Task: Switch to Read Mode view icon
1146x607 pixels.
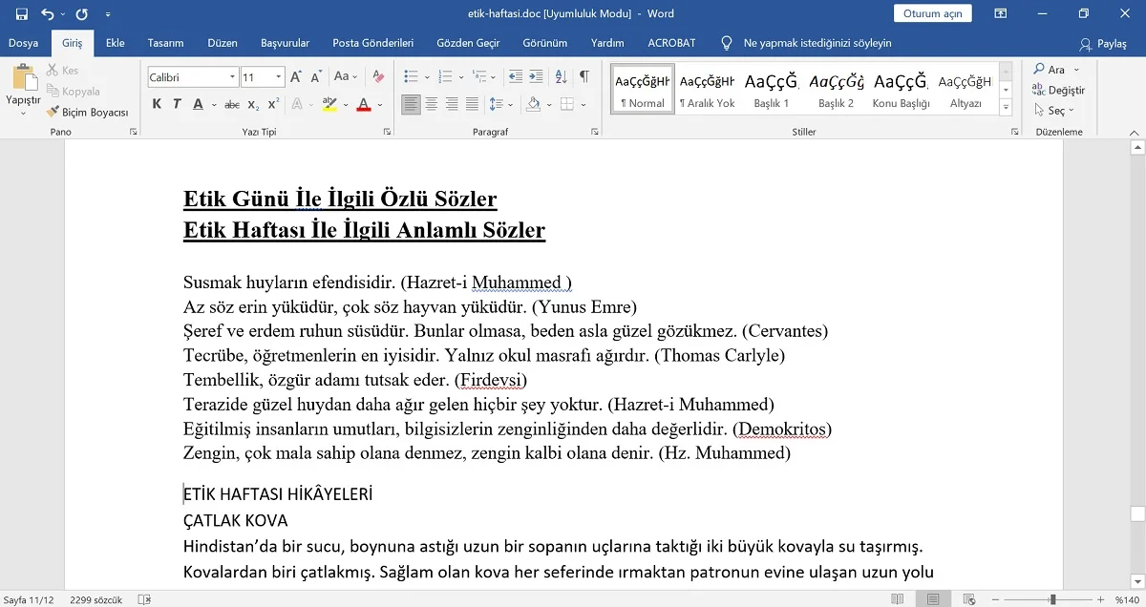Action: point(897,599)
